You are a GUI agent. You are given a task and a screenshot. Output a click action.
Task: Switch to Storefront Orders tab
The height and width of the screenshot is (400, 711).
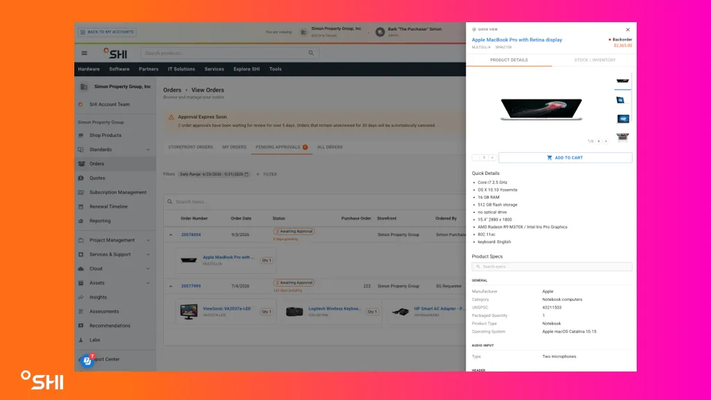(x=190, y=147)
